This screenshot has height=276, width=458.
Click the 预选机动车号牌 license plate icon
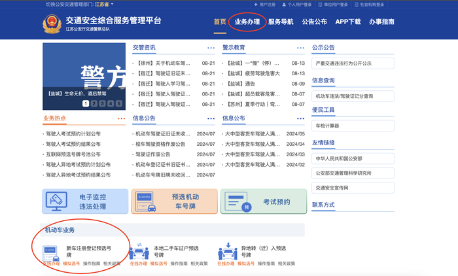(145, 202)
